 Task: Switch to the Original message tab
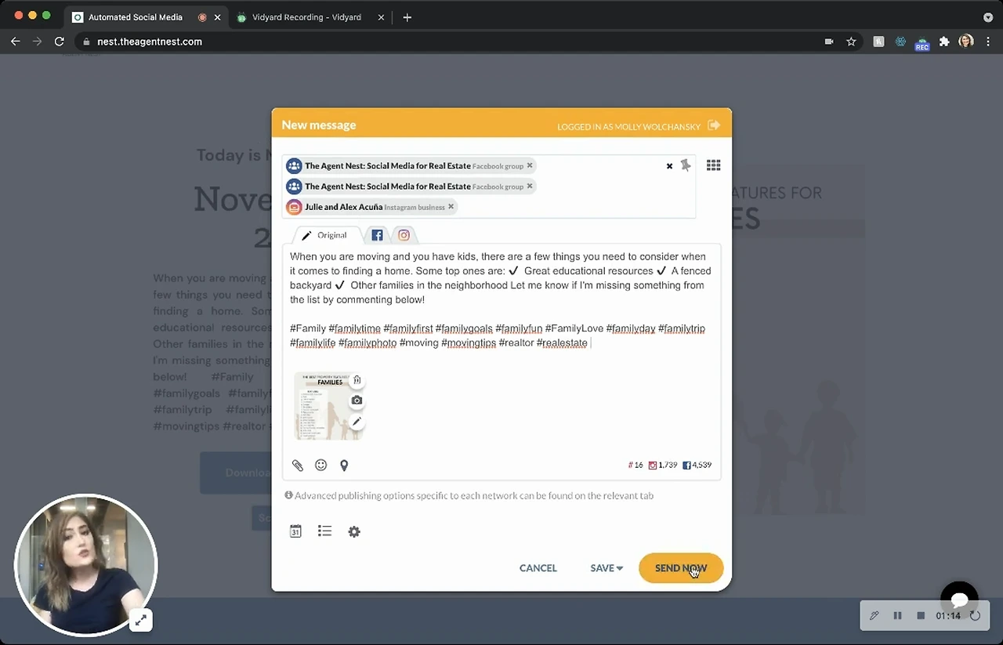324,235
